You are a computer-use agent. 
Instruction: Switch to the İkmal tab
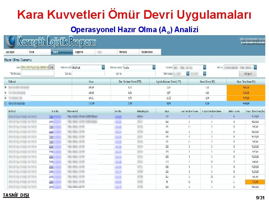coord(31,52)
